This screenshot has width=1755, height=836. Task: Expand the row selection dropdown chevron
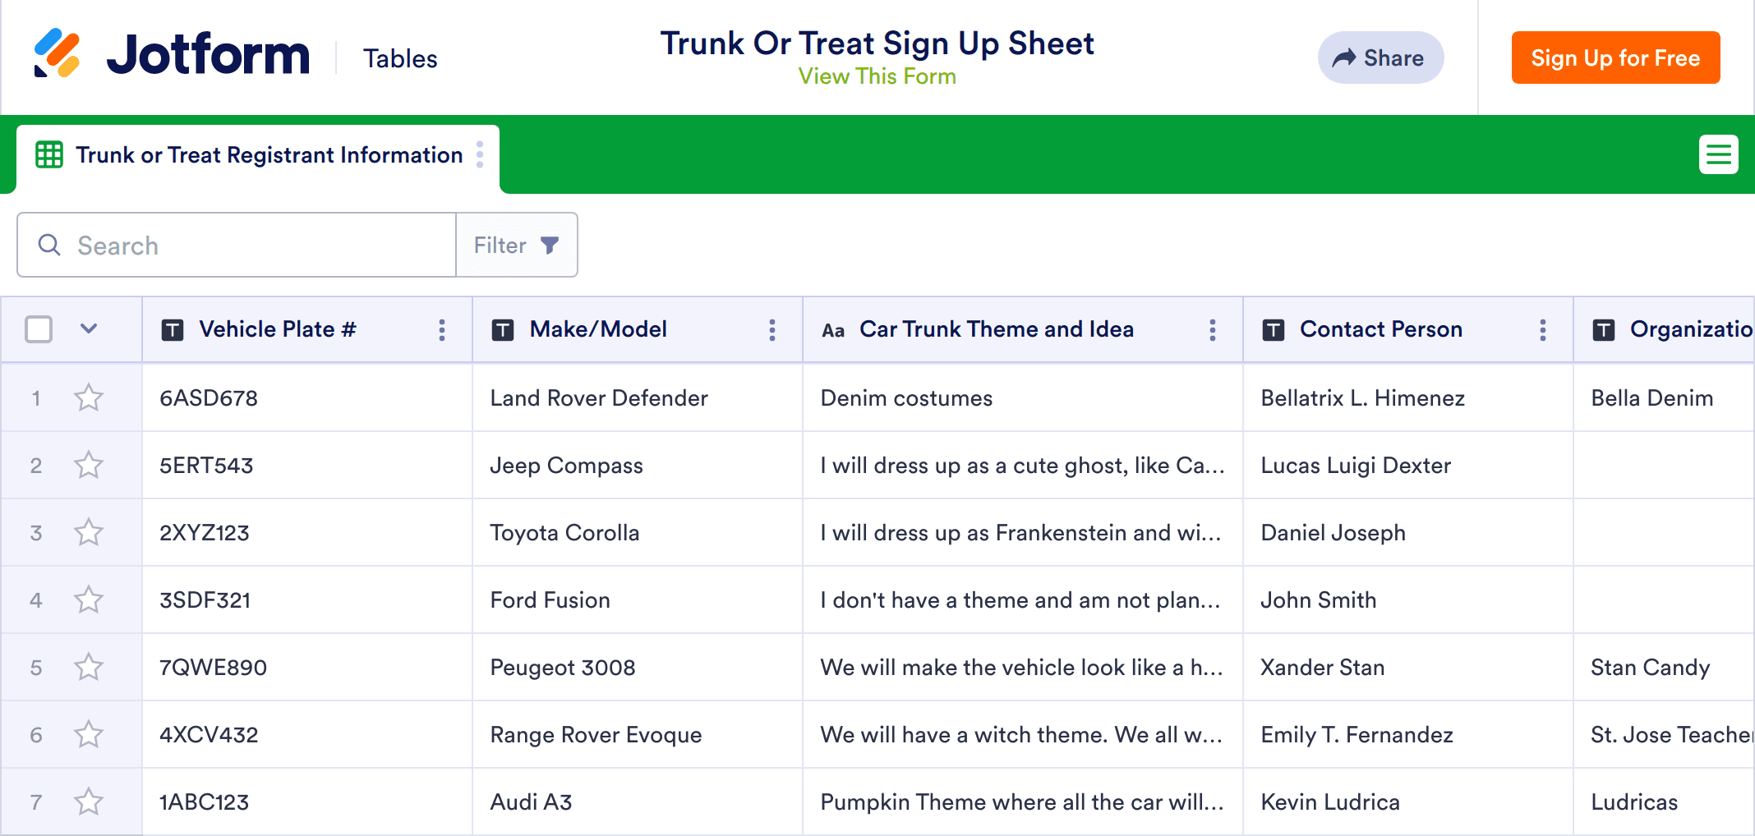(x=89, y=329)
